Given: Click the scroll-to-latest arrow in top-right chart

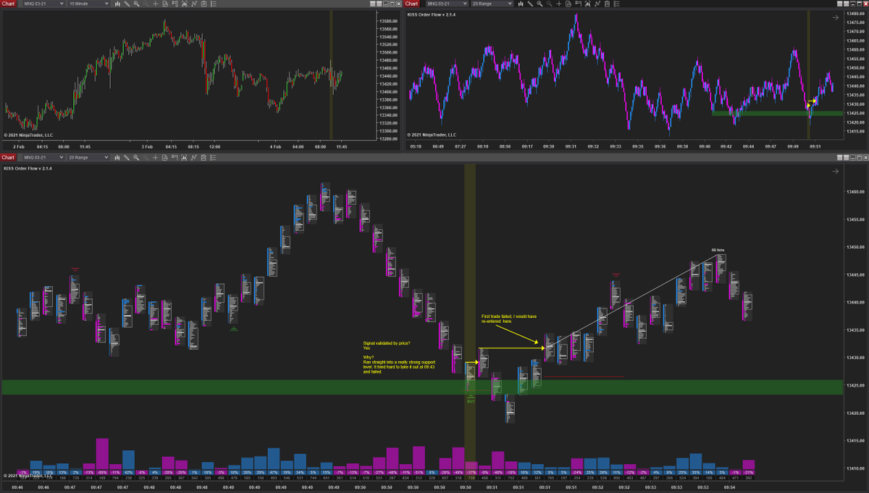Looking at the screenshot, I should (x=835, y=17).
